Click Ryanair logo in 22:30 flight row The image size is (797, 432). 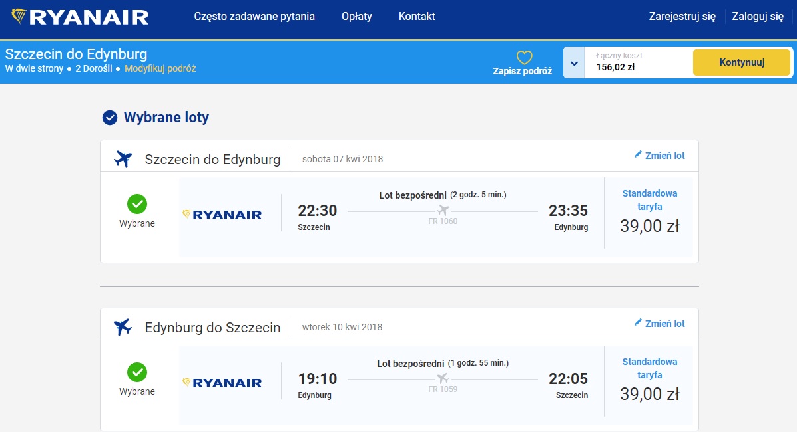[222, 215]
